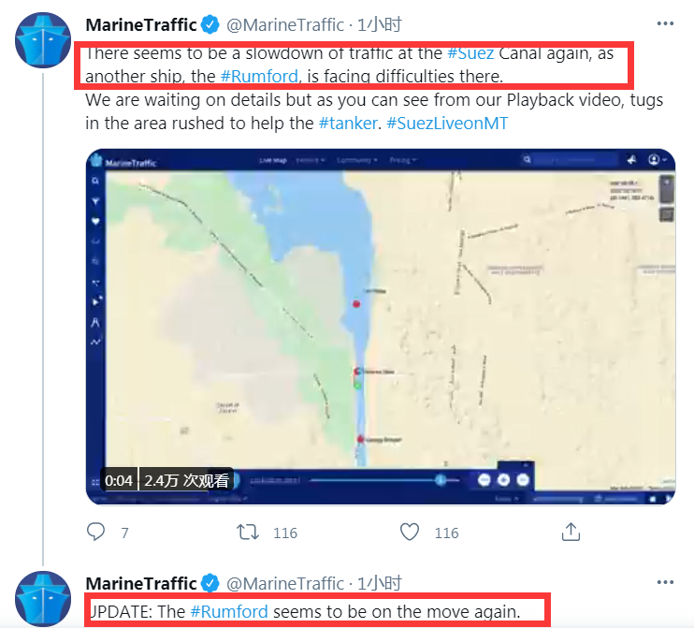This screenshot has height=628, width=694.
Task: Open the #tanker hashtag link
Action: tap(348, 124)
